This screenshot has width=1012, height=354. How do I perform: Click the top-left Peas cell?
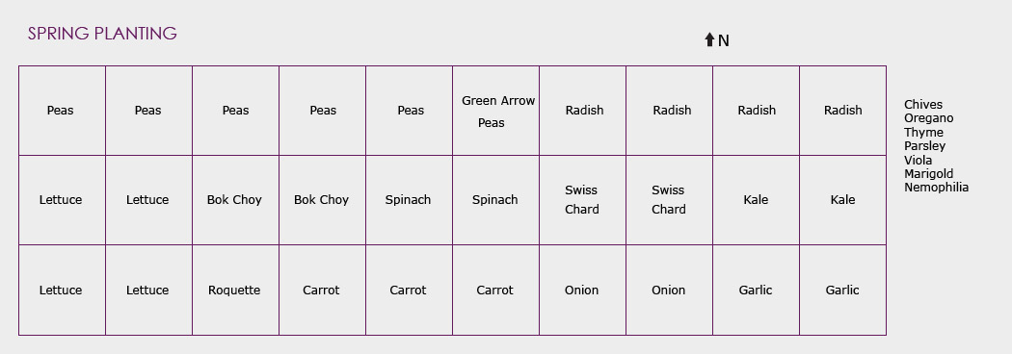coord(62,111)
